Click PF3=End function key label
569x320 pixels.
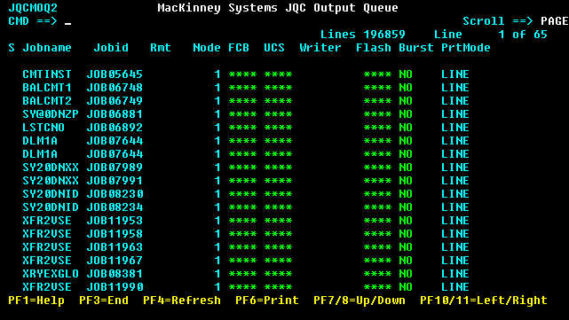pos(104,300)
